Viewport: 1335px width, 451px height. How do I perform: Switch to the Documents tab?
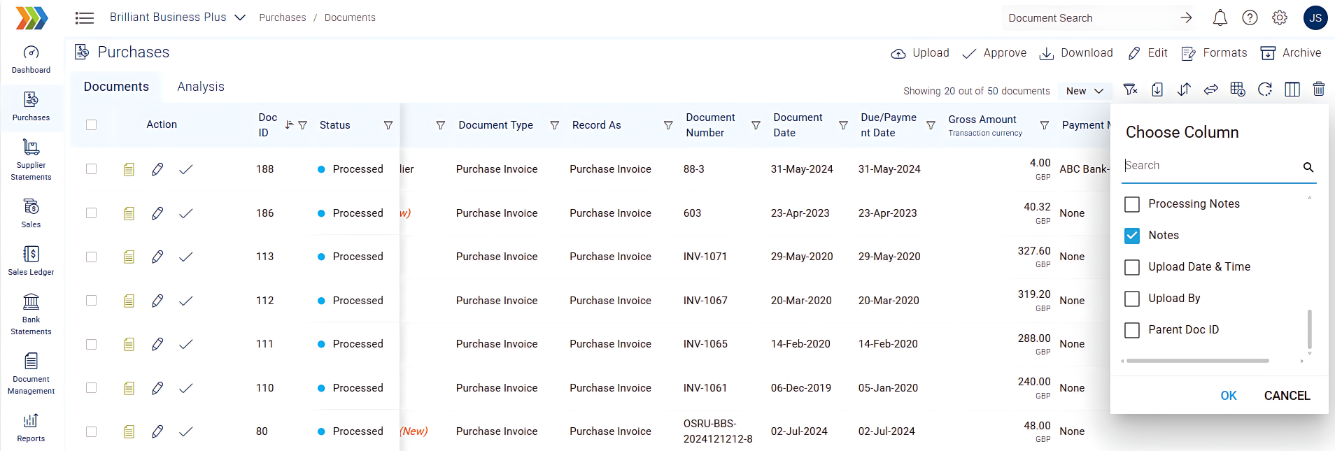(x=116, y=87)
